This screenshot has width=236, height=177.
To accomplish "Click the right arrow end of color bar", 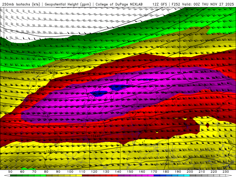I will tap(229, 176).
